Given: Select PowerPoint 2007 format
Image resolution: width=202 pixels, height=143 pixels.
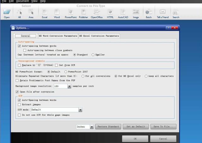Looking at the screenshot, I should [x=66, y=72].
